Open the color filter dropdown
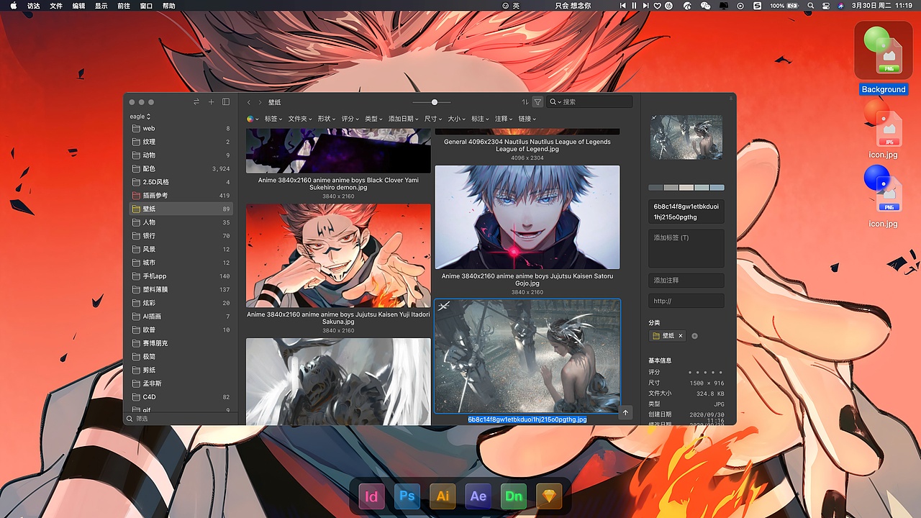The height and width of the screenshot is (518, 921). click(x=253, y=119)
